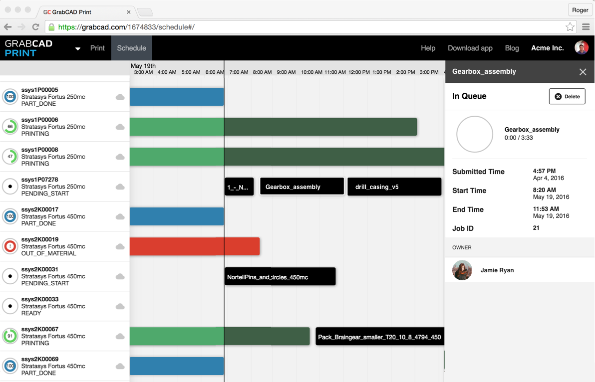Click the red OUT_OF_MATERIAL alert icon on ssys2K00019
The width and height of the screenshot is (595, 382).
tap(10, 246)
